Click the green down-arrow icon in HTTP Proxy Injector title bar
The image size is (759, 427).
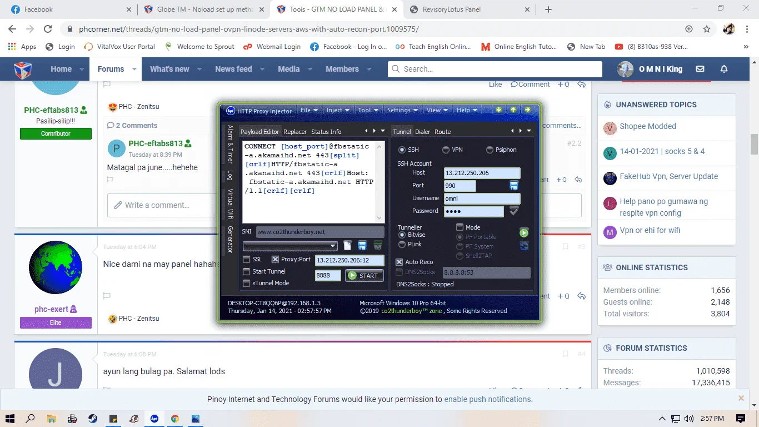pyautogui.click(x=499, y=110)
